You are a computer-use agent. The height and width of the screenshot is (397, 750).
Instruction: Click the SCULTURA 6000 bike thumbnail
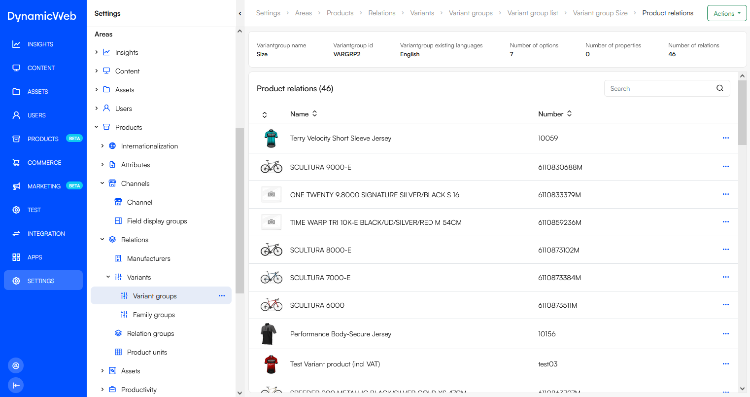pos(272,305)
